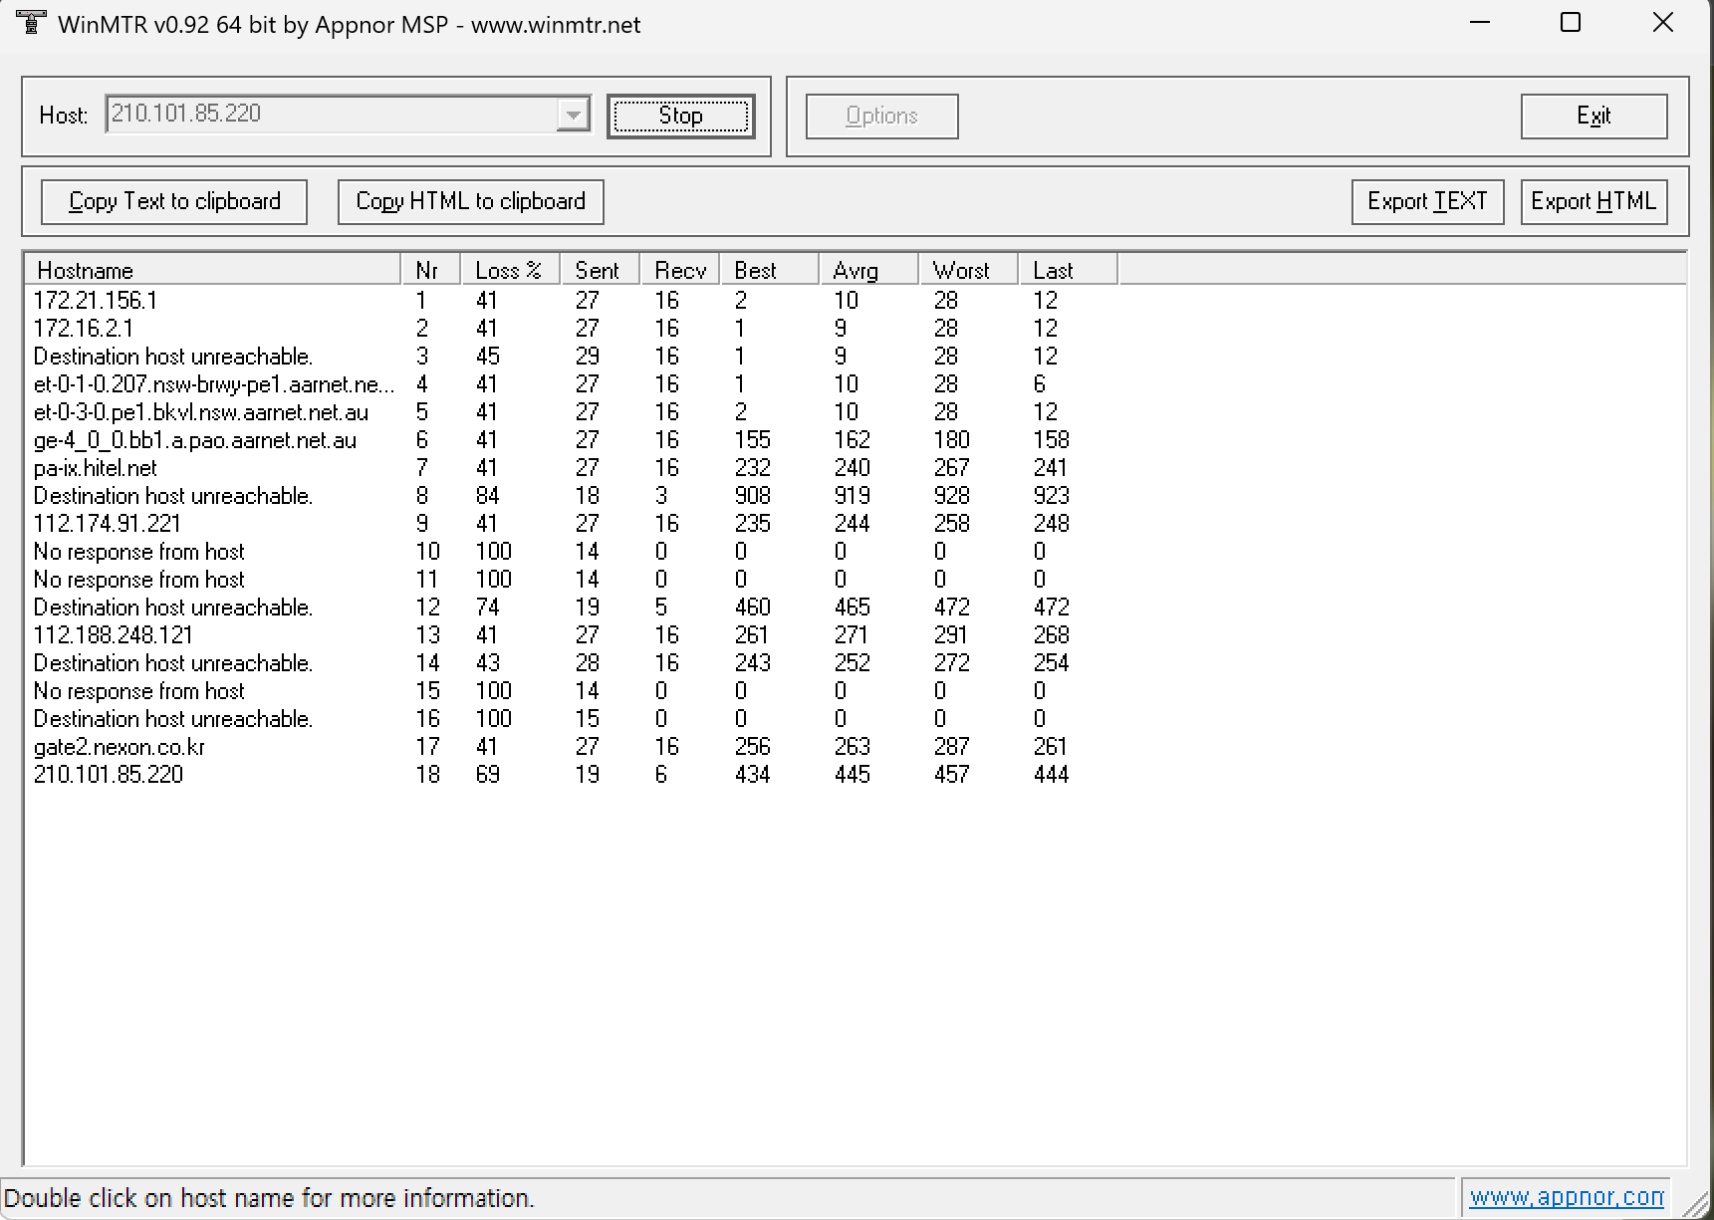Select No response from host row Nr 11
The height and width of the screenshot is (1220, 1714).
coord(573,580)
